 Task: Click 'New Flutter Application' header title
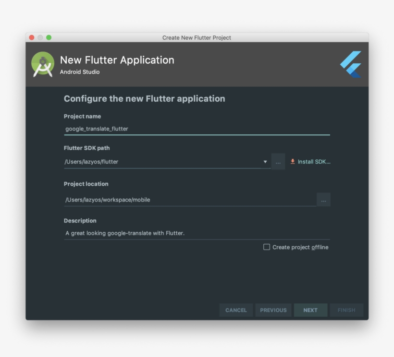coord(117,60)
